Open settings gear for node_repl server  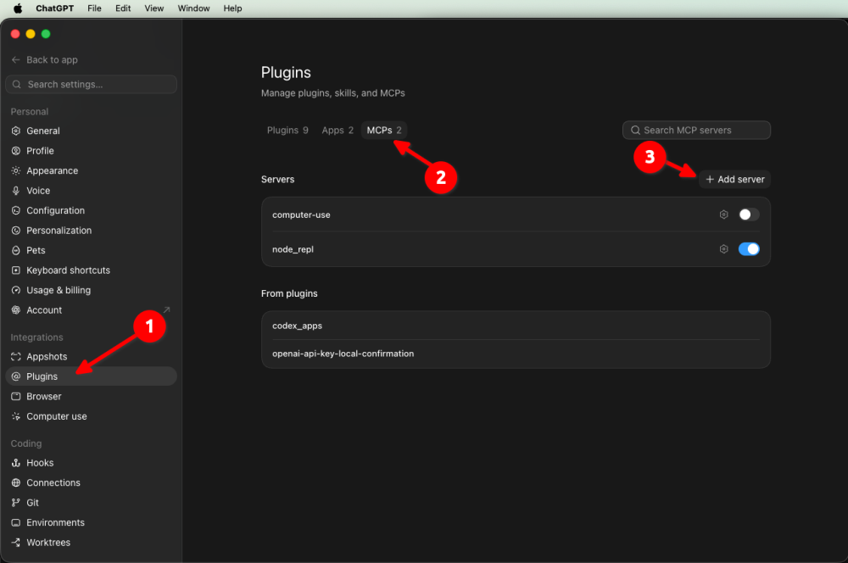coord(723,249)
